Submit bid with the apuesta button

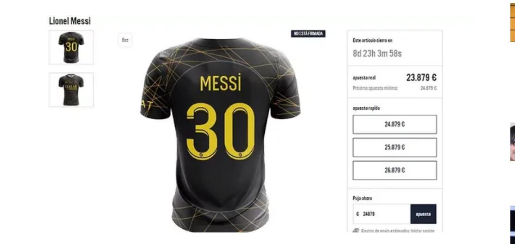tap(423, 214)
